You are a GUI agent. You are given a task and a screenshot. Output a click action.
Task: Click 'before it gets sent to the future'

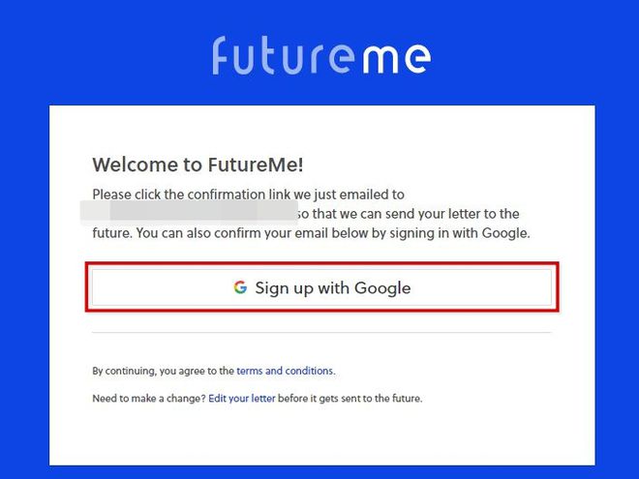(x=350, y=398)
